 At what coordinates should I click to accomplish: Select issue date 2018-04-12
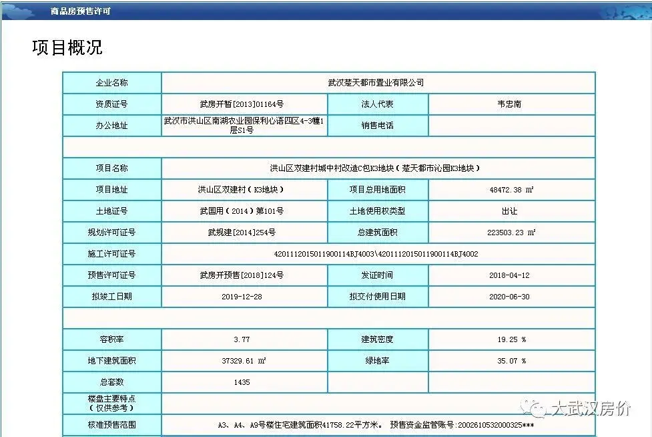[509, 275]
